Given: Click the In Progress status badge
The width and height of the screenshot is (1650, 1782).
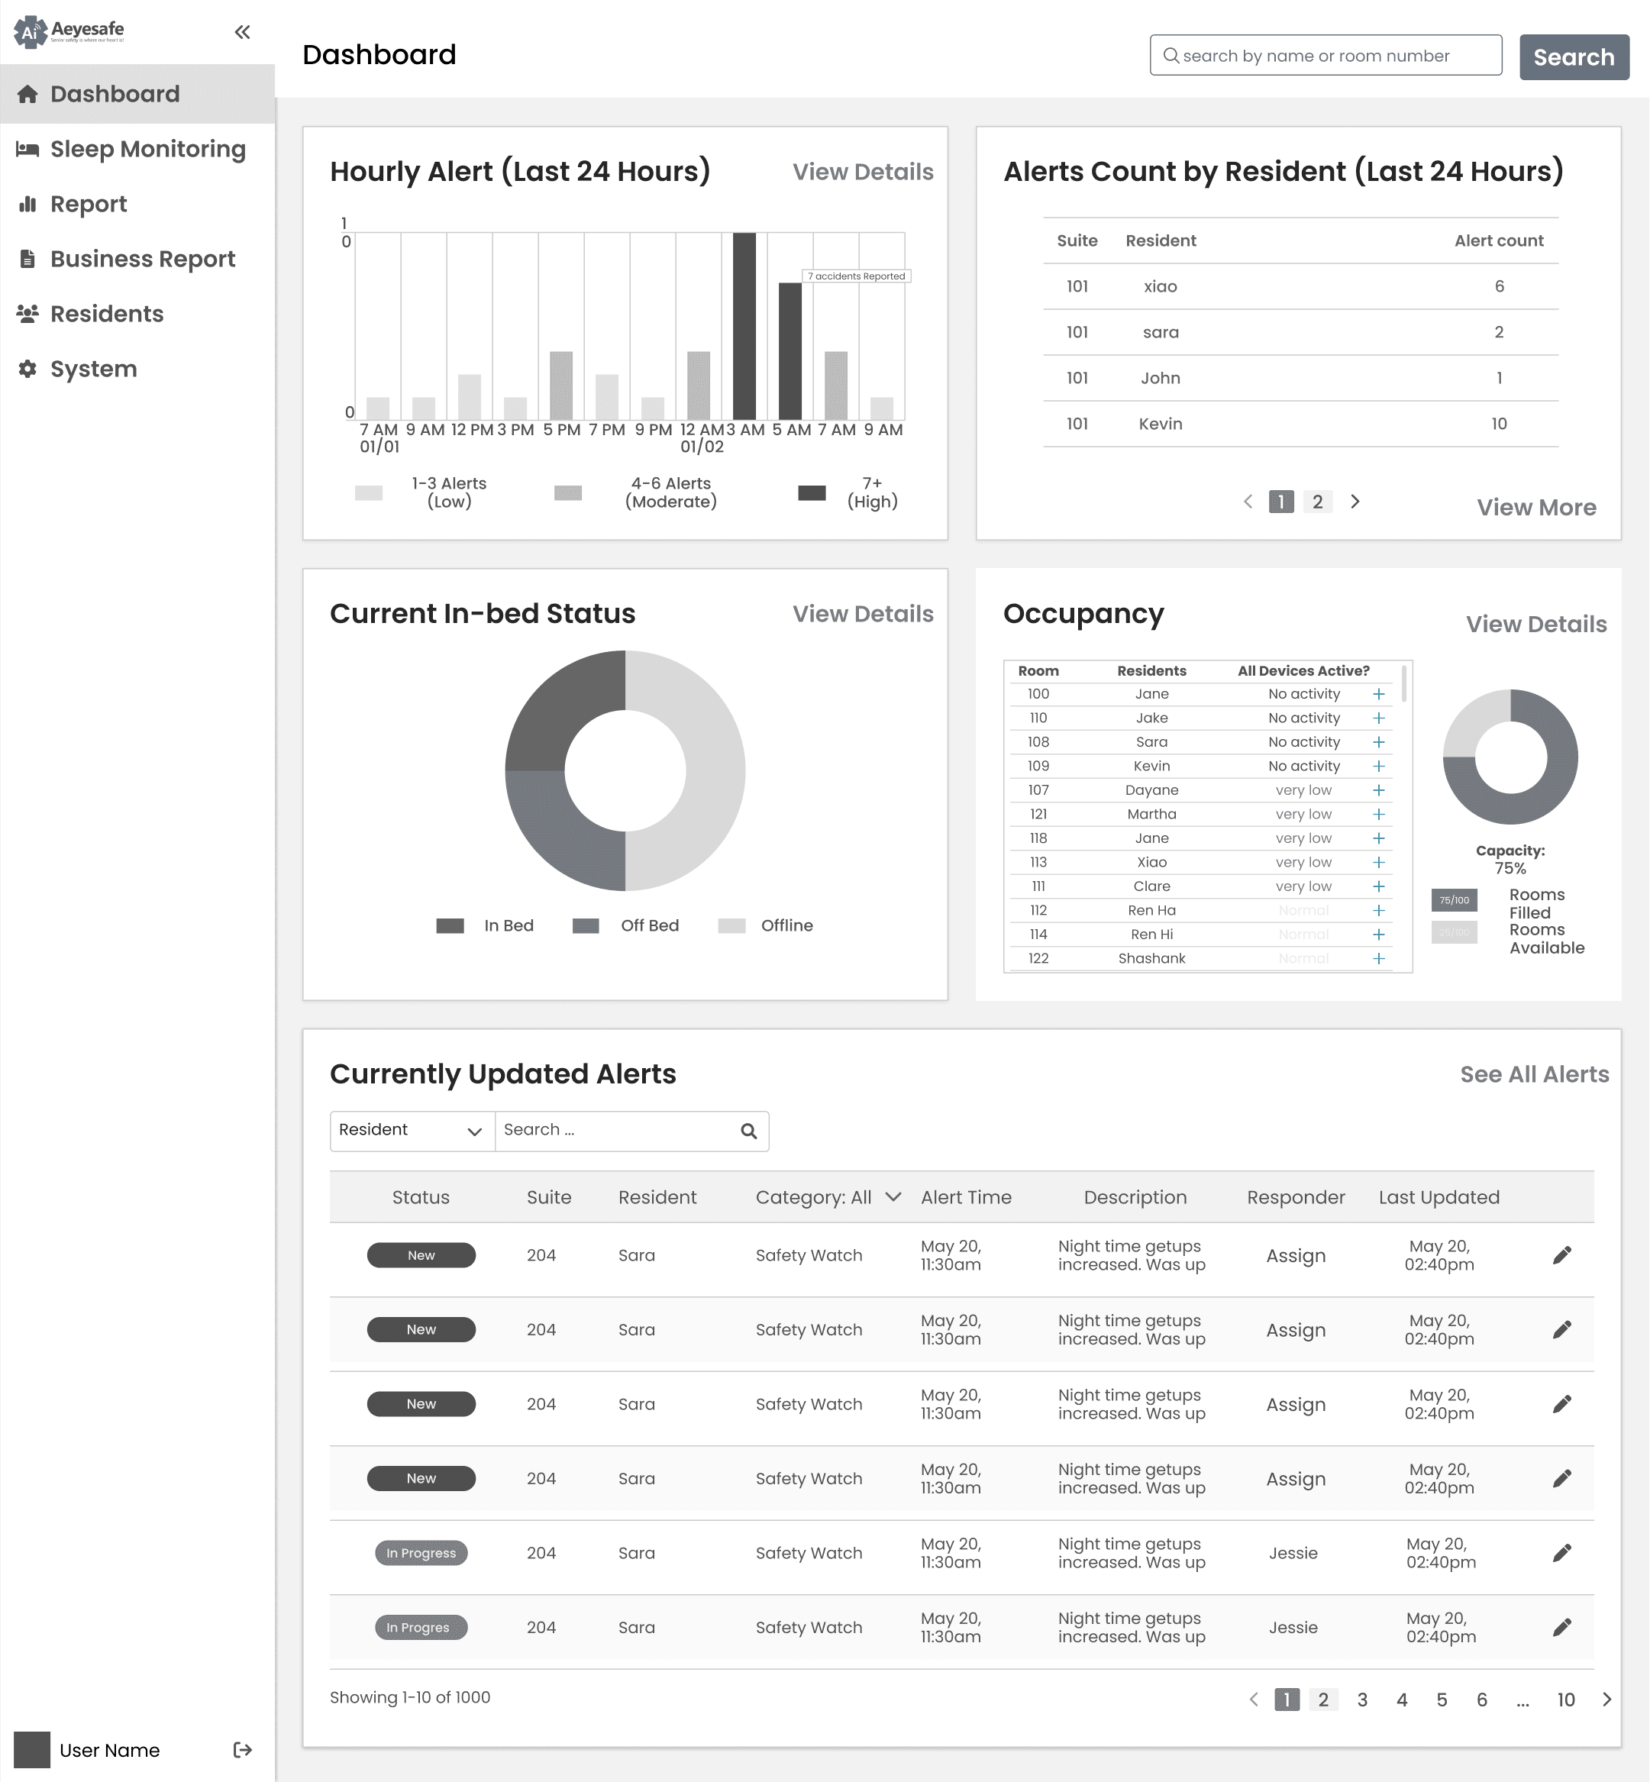Looking at the screenshot, I should coord(421,1552).
